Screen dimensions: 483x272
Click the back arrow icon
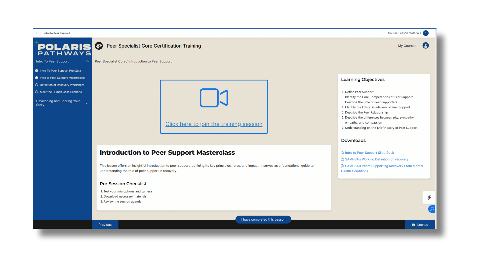point(36,33)
